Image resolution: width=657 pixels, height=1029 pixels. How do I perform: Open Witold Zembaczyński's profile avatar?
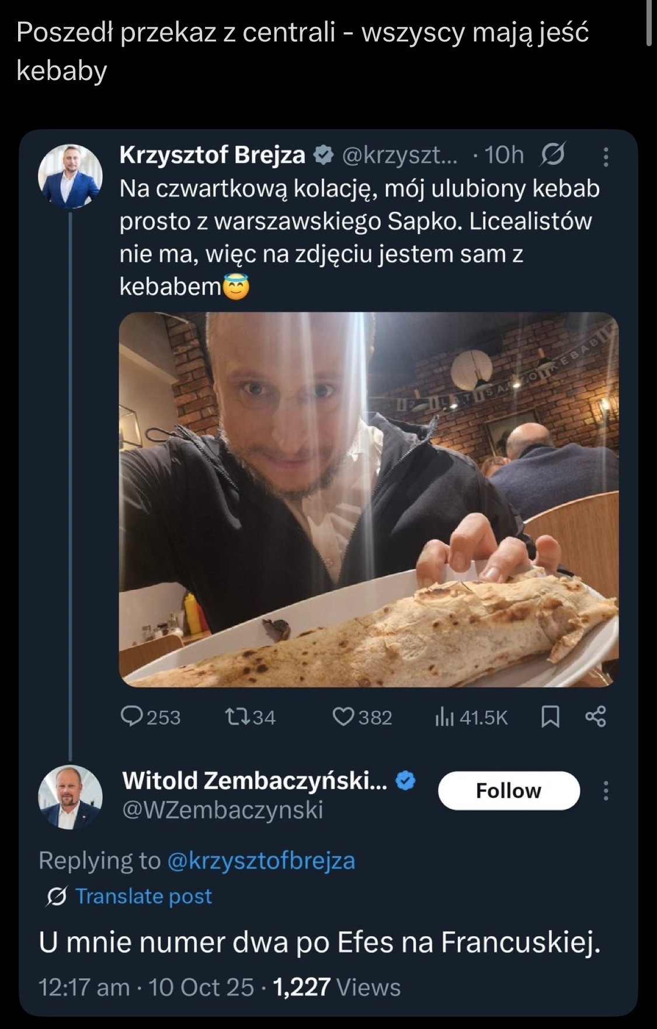pos(70,797)
